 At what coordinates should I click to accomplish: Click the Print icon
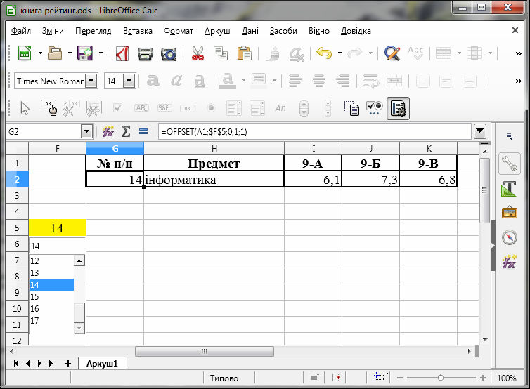point(146,53)
